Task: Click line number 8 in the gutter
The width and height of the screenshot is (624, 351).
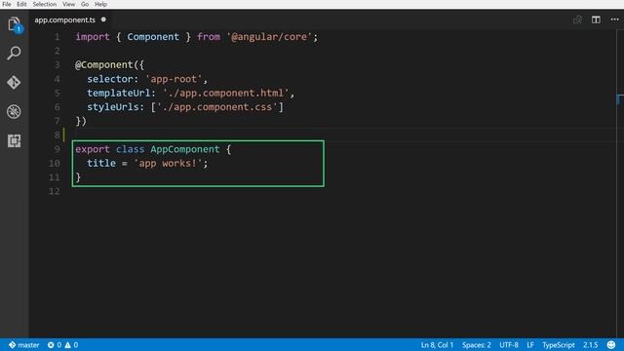Action: pyautogui.click(x=58, y=136)
